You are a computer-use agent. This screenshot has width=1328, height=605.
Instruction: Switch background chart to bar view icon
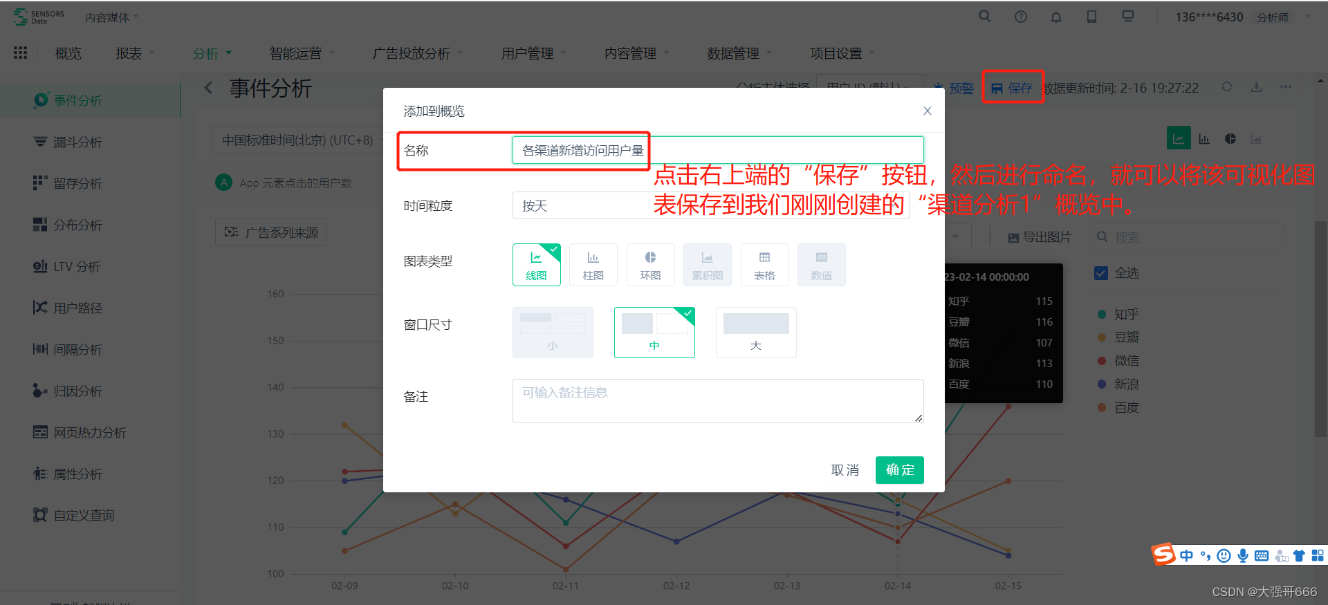coord(1204,139)
